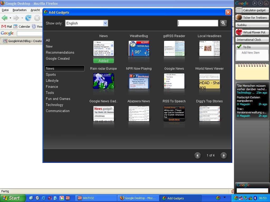The image size is (270, 202).
Task: Select the Technology category
Action: [x=54, y=105]
